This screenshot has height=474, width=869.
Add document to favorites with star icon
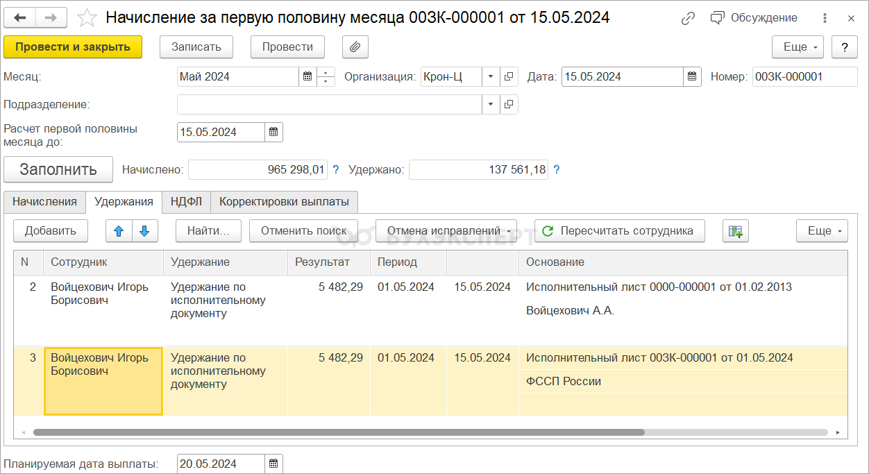click(x=87, y=17)
